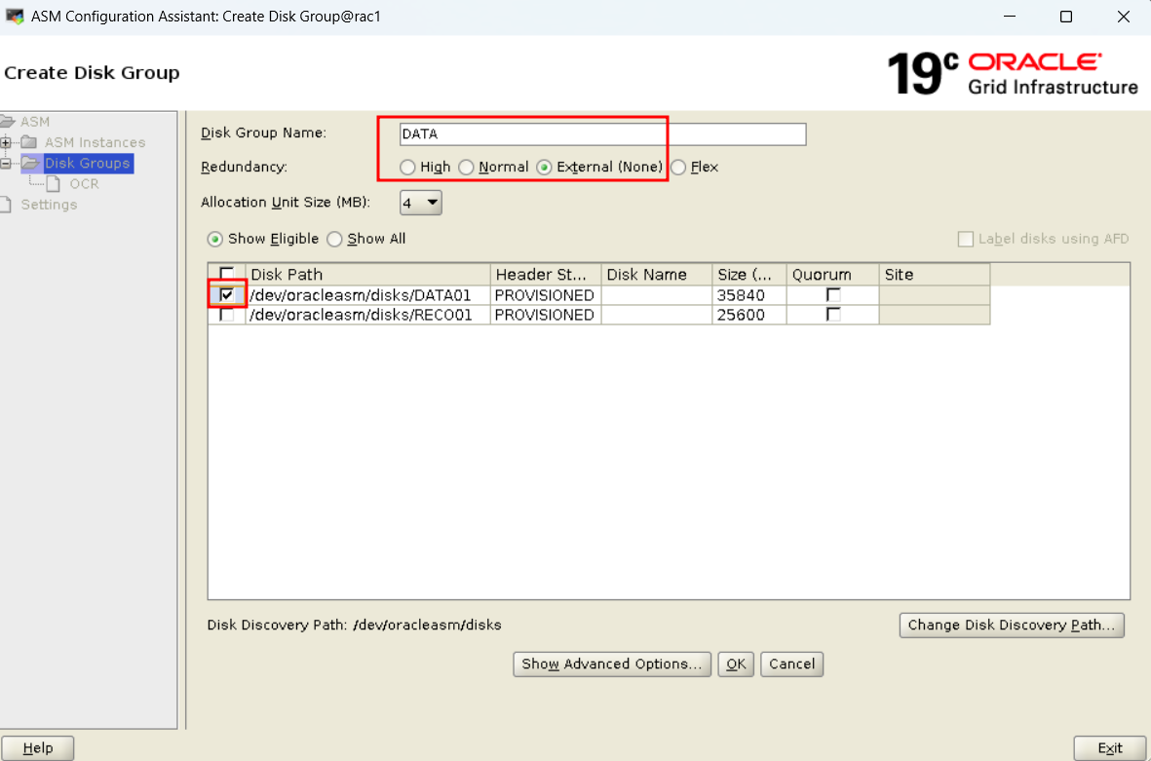Click OK to create disk group
This screenshot has height=761, width=1151.
736,665
